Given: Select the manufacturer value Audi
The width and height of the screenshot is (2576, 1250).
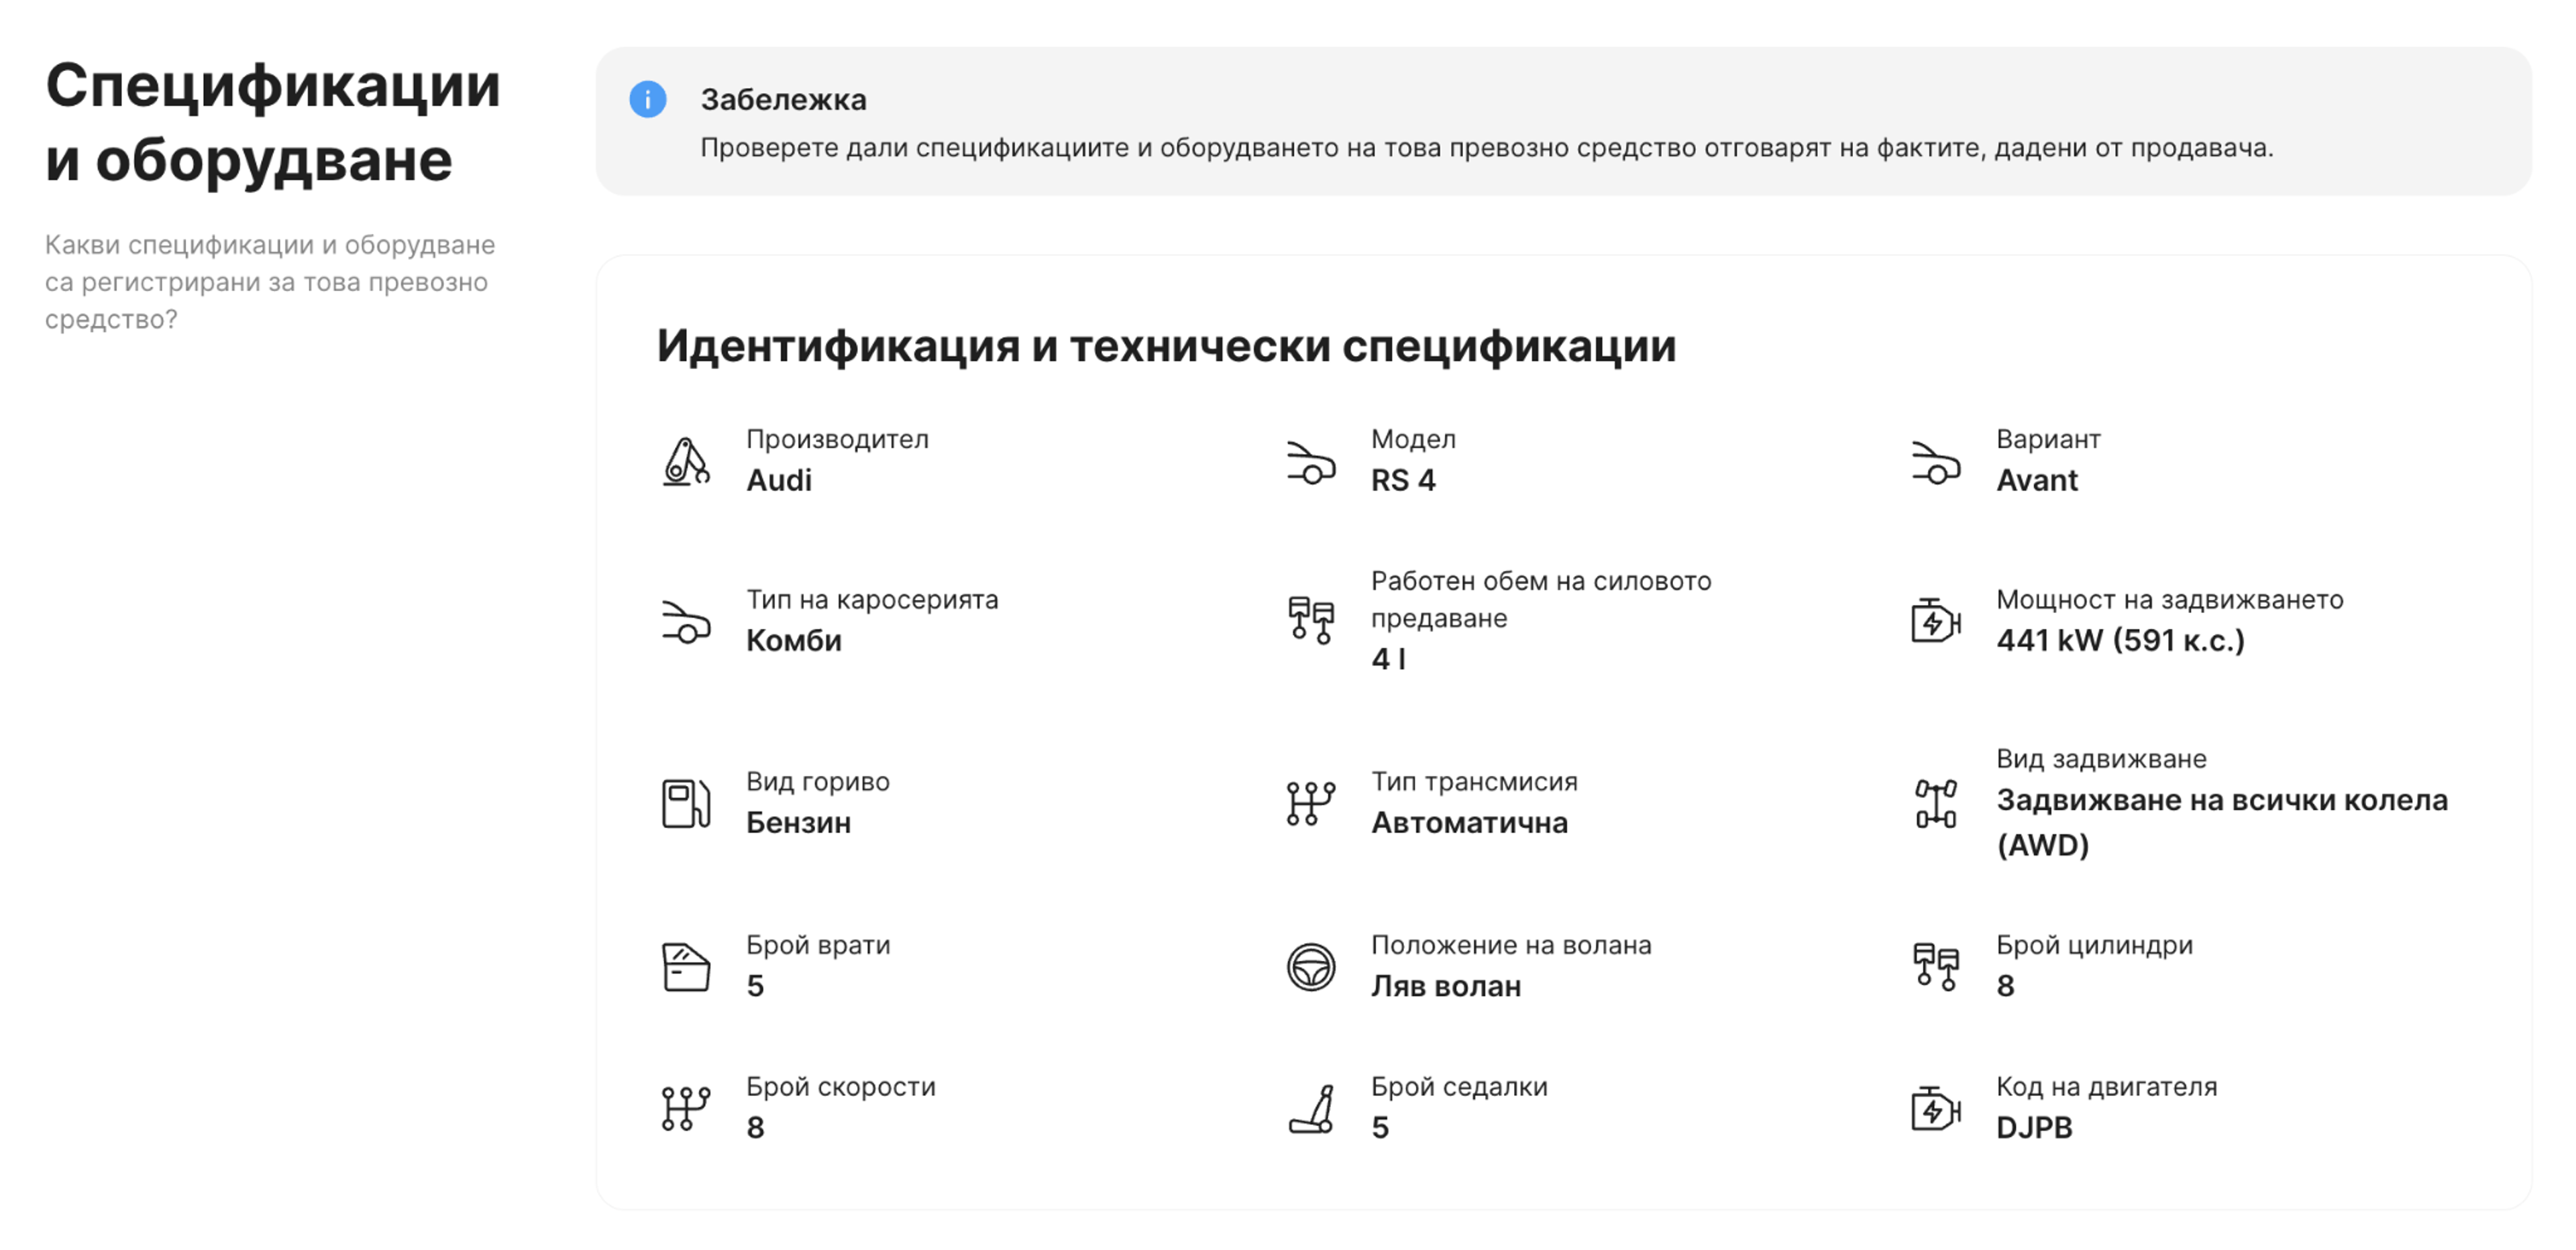Looking at the screenshot, I should [779, 480].
